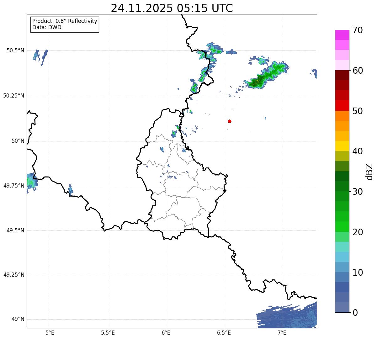Click the 5.5°E longitude label

108,332
